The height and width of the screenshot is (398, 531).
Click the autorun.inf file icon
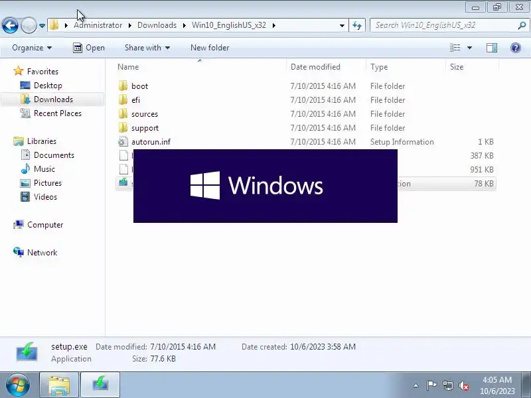point(123,141)
